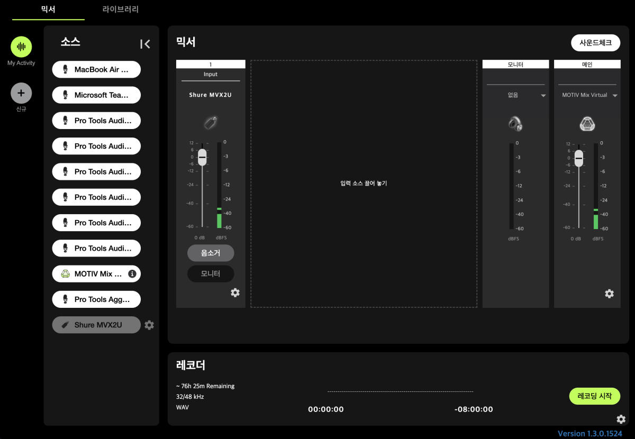Click the channel 1 volume fader knob
This screenshot has width=635, height=439.
pos(202,157)
